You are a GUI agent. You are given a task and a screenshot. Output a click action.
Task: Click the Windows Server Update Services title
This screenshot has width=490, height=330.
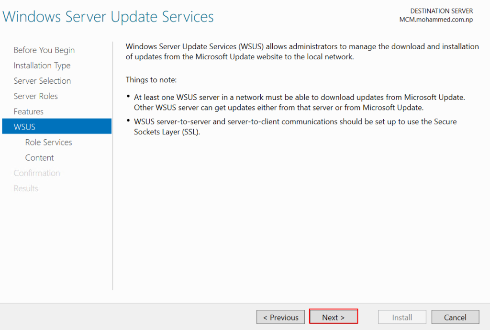[x=108, y=17]
